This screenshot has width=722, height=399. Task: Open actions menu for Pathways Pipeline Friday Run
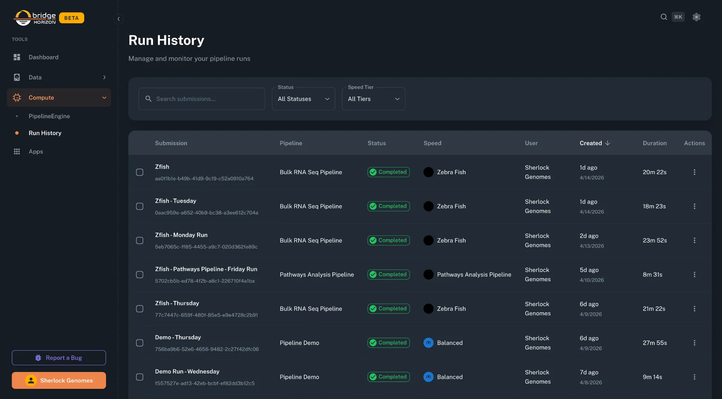tap(694, 274)
